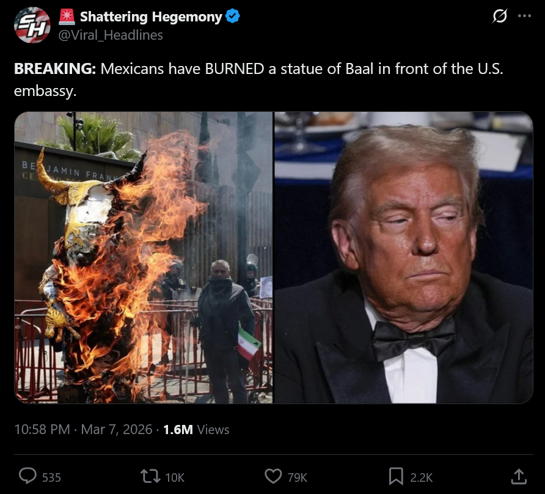Open the three-dot more options menu
Viewport: 545px width, 494px height.
click(524, 16)
